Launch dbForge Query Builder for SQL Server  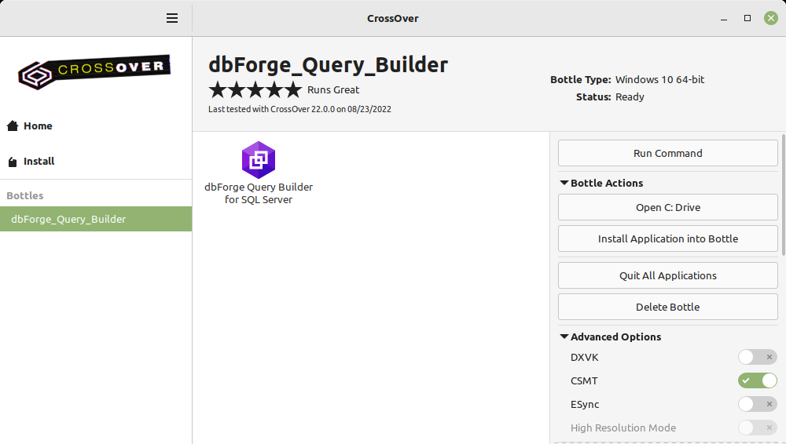click(259, 173)
